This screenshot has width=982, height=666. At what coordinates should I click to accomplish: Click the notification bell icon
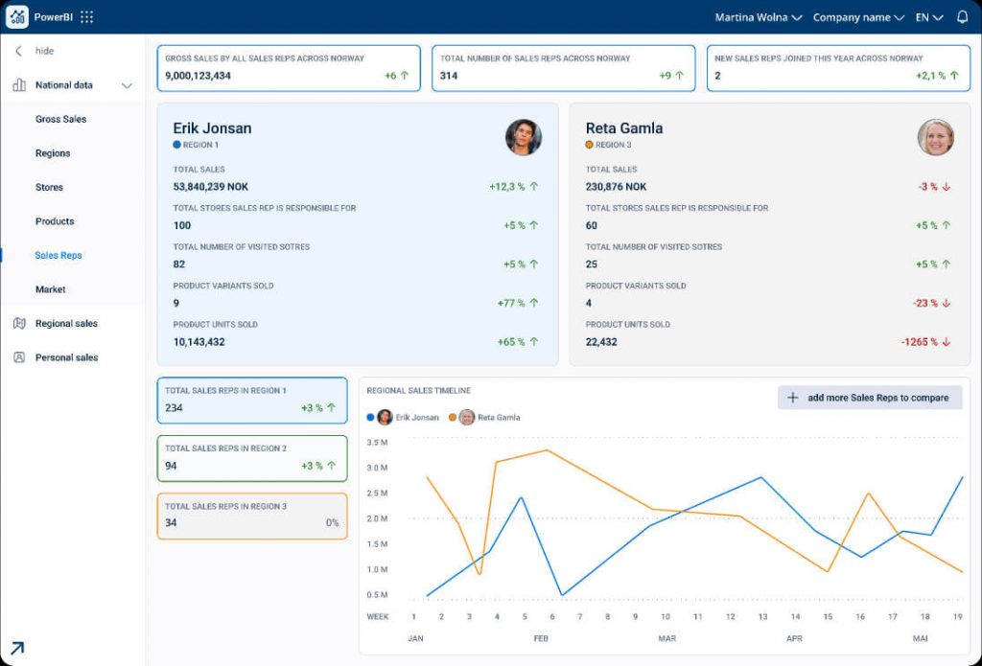963,16
